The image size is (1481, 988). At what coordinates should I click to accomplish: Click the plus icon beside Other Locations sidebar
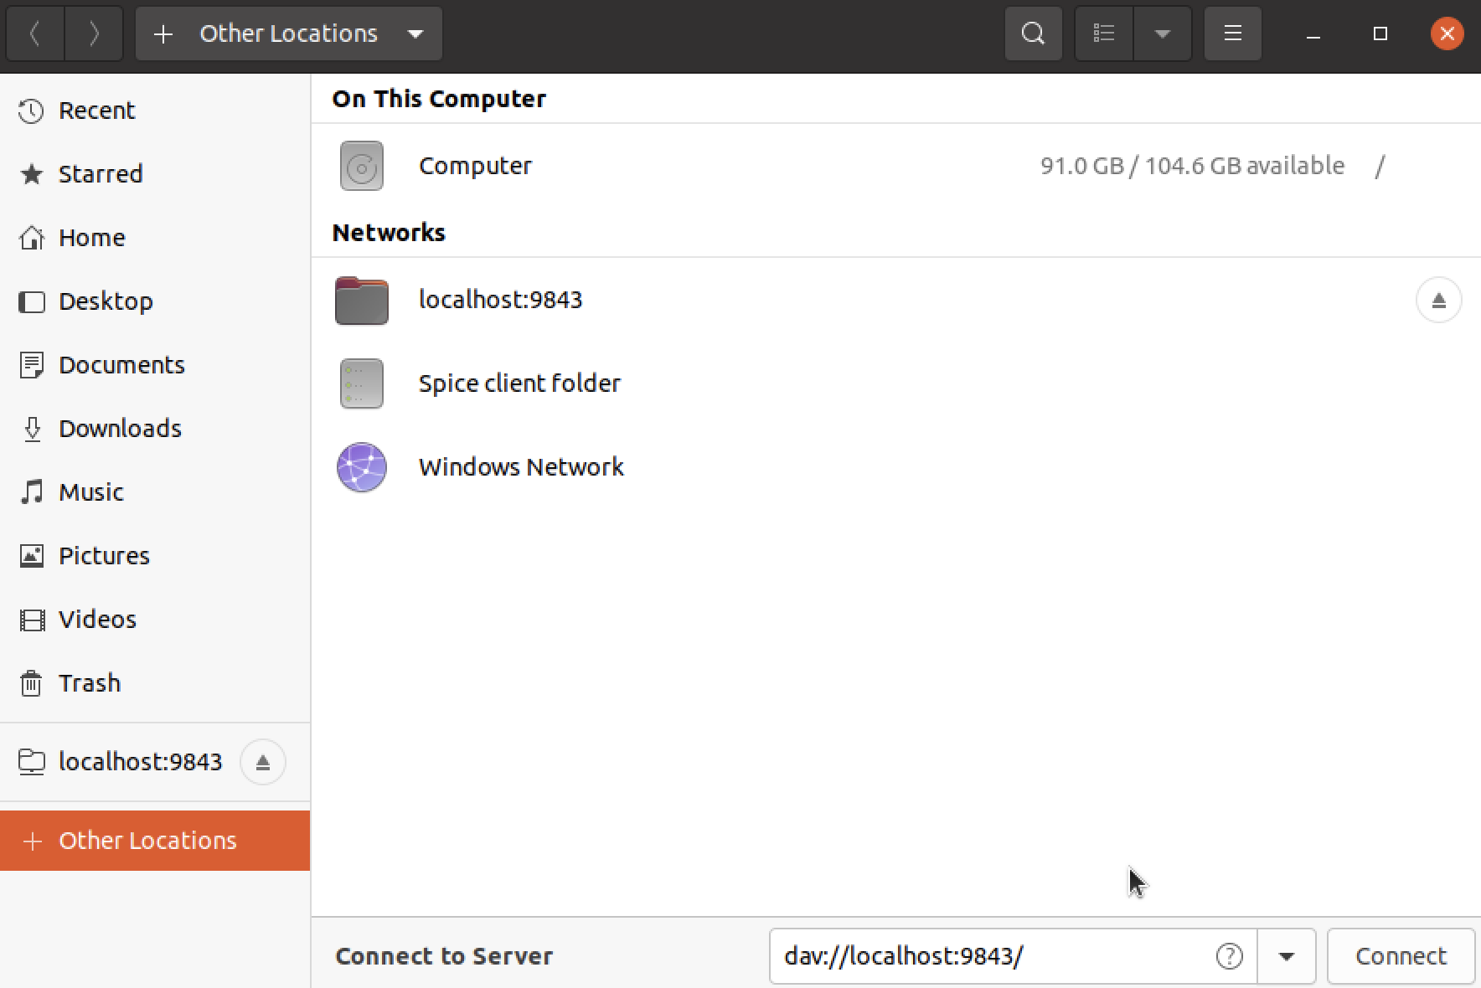pyautogui.click(x=33, y=841)
